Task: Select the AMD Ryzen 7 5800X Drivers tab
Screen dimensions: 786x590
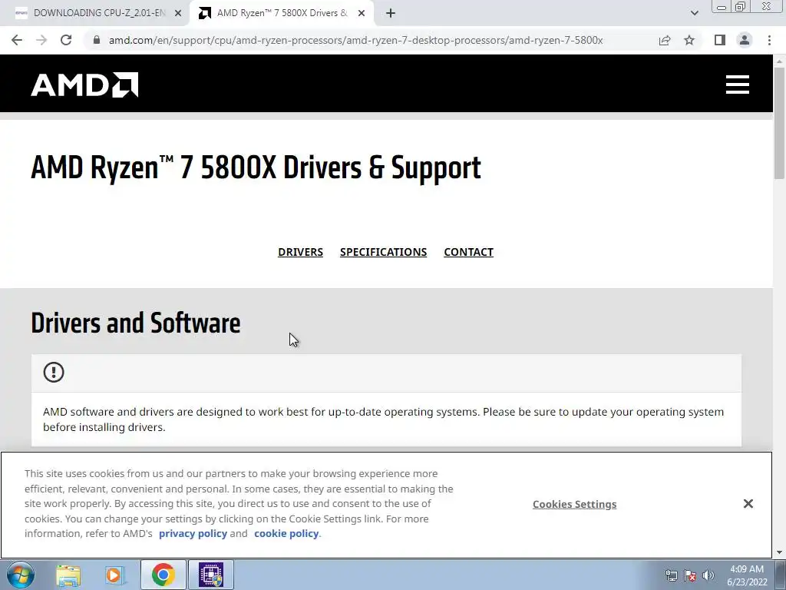Action: 282,13
